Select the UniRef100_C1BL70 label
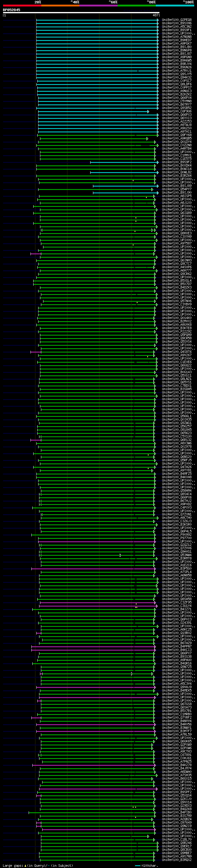This screenshot has width=197, height=868. pos(177,840)
